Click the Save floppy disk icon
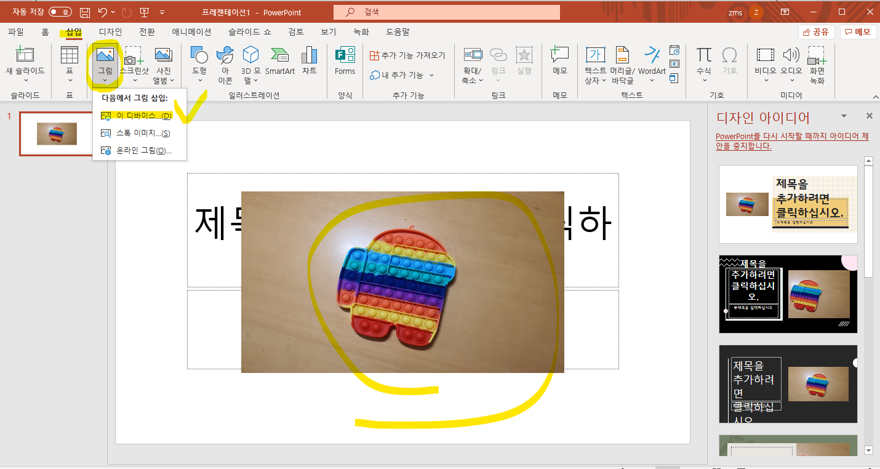Image resolution: width=880 pixels, height=469 pixels. click(85, 12)
